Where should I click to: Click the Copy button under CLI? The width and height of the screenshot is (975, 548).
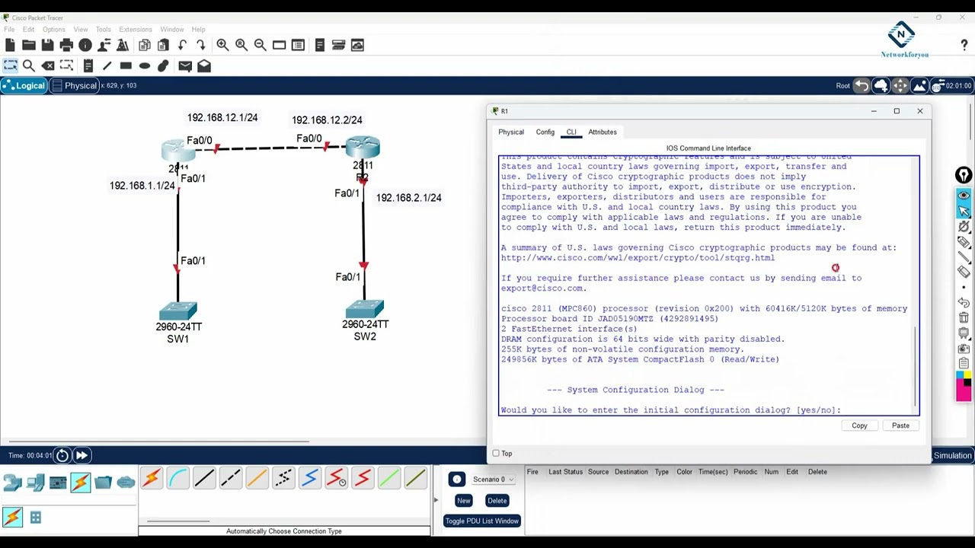tap(859, 426)
